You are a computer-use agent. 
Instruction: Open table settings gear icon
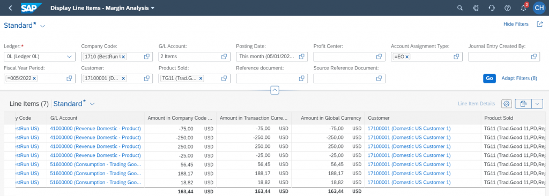[x=507, y=104]
